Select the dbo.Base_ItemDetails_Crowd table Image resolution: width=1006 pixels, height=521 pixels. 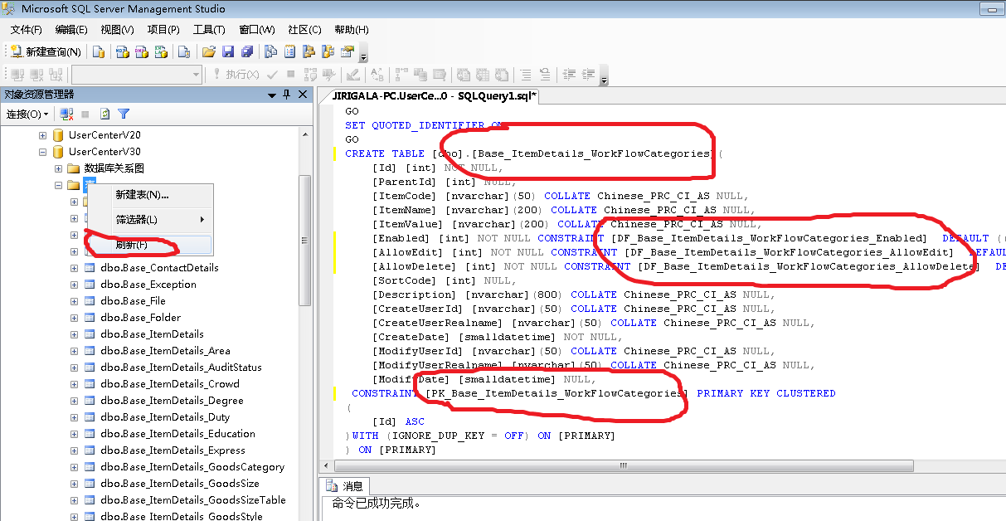[x=169, y=384]
